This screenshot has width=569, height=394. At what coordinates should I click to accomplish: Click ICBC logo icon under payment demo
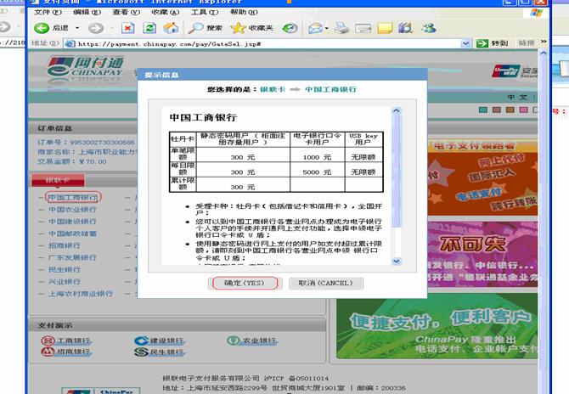[48, 341]
